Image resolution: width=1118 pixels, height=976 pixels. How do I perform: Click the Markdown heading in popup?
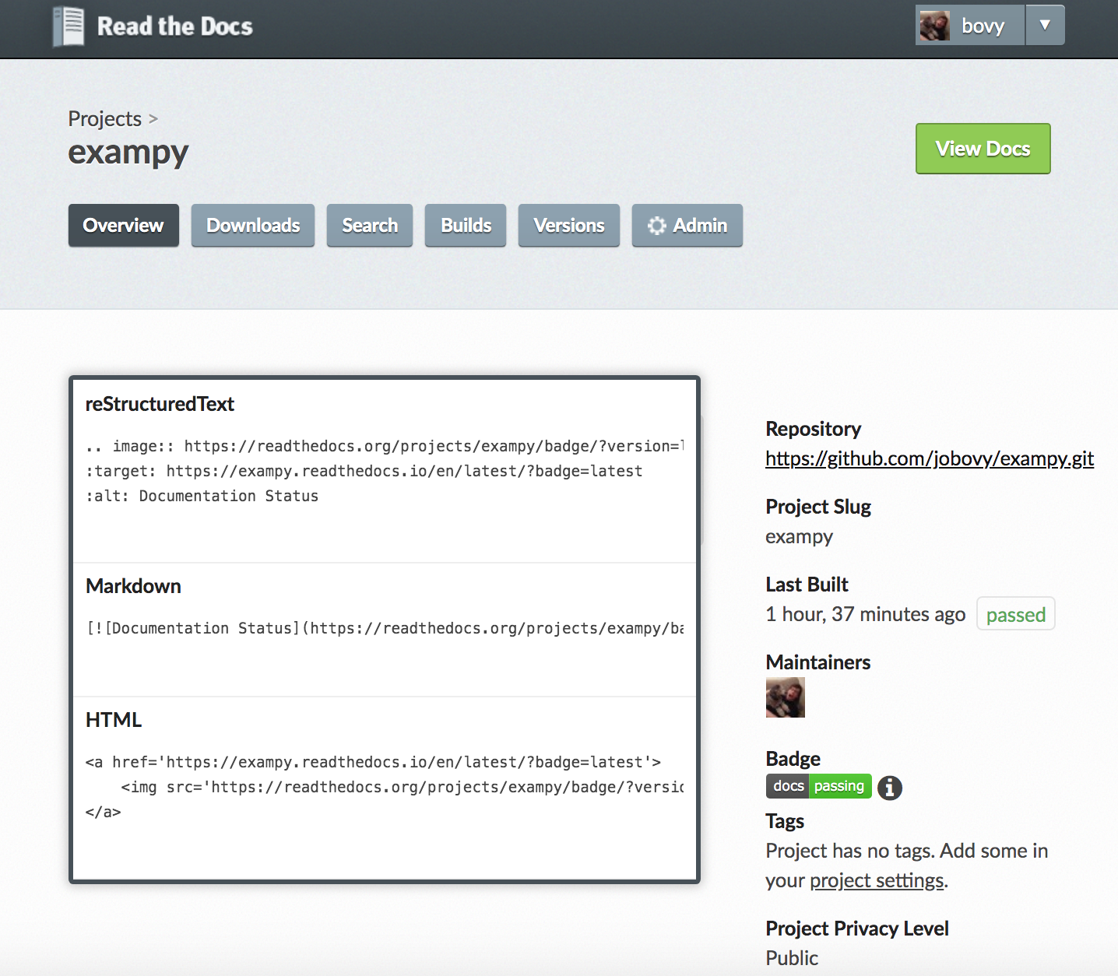click(x=133, y=586)
